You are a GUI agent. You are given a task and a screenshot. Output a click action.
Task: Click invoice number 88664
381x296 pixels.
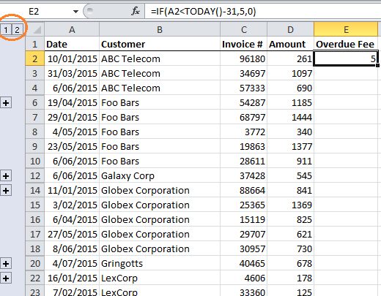tap(244, 190)
